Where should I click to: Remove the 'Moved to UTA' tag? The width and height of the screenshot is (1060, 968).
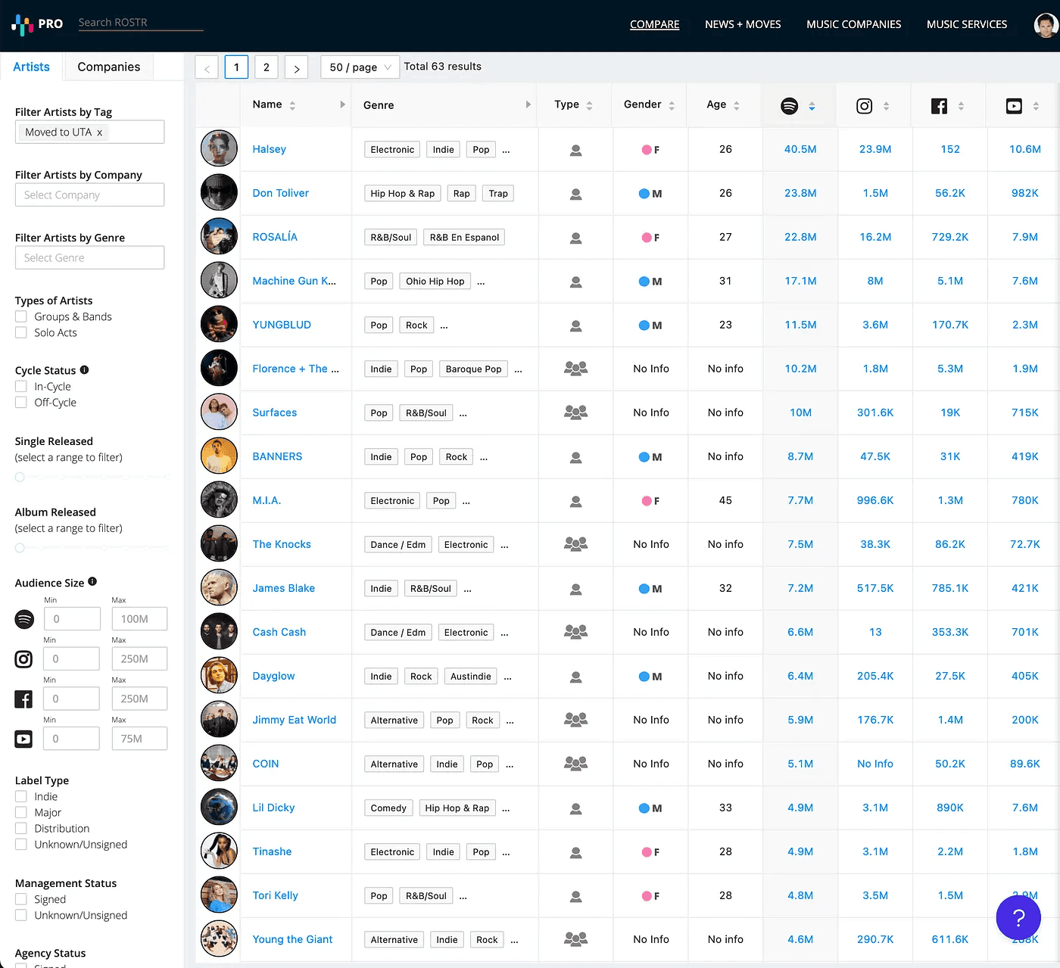point(99,132)
